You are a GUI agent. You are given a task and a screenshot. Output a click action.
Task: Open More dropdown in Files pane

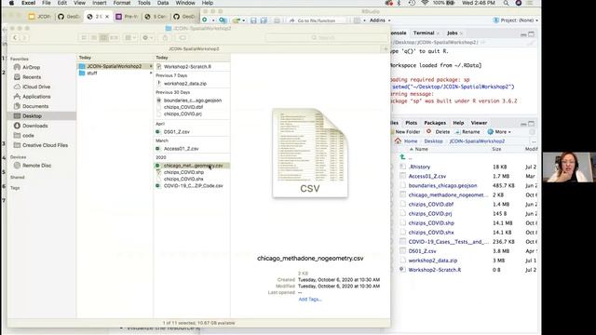tap(499, 132)
